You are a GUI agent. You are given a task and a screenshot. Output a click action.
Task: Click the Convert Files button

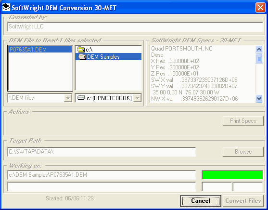click(x=243, y=201)
